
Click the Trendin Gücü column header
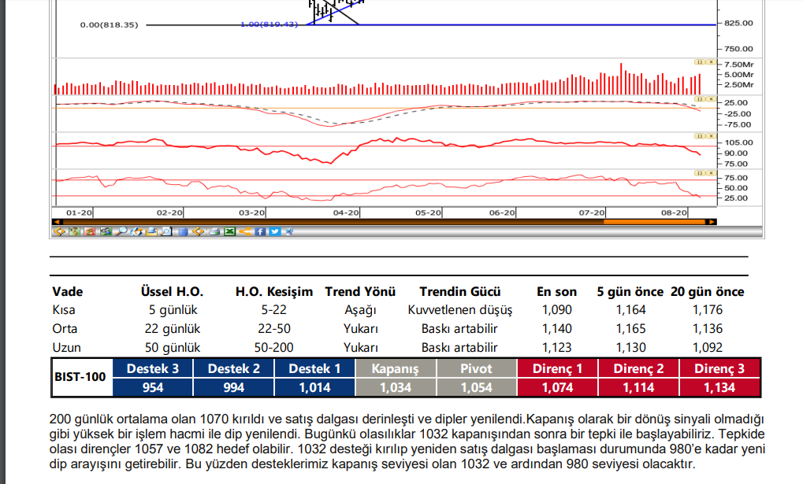point(460,292)
